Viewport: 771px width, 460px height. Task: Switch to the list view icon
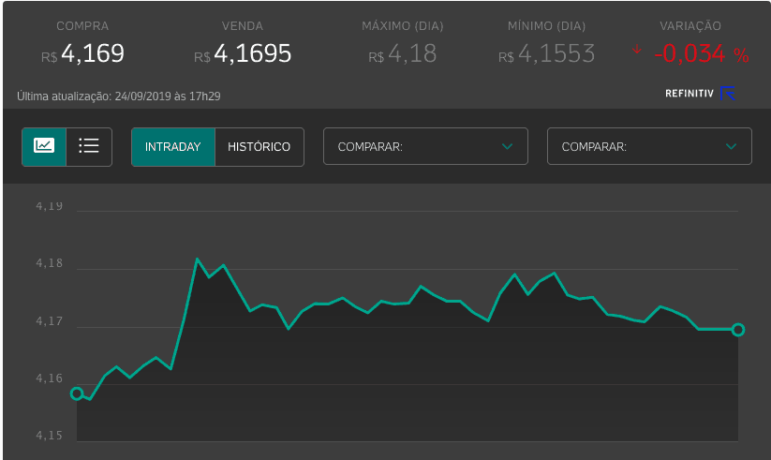(x=89, y=146)
